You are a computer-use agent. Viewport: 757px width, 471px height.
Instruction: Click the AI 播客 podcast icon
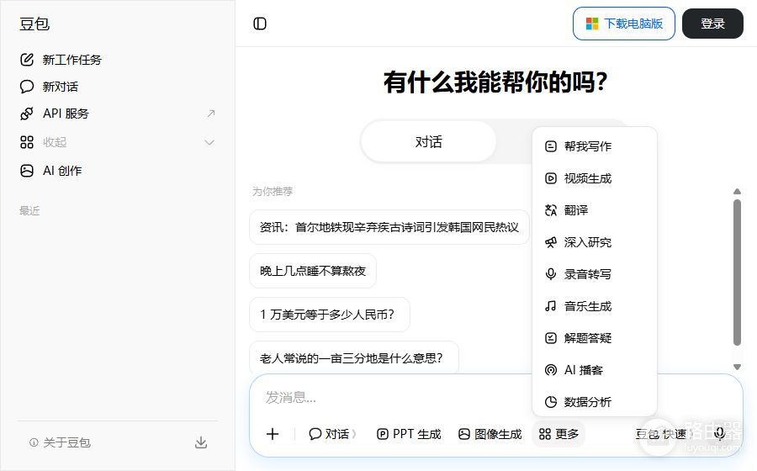pyautogui.click(x=550, y=370)
